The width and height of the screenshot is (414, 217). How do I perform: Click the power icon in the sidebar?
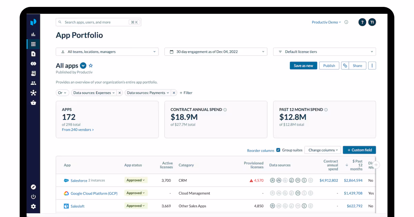click(x=33, y=197)
